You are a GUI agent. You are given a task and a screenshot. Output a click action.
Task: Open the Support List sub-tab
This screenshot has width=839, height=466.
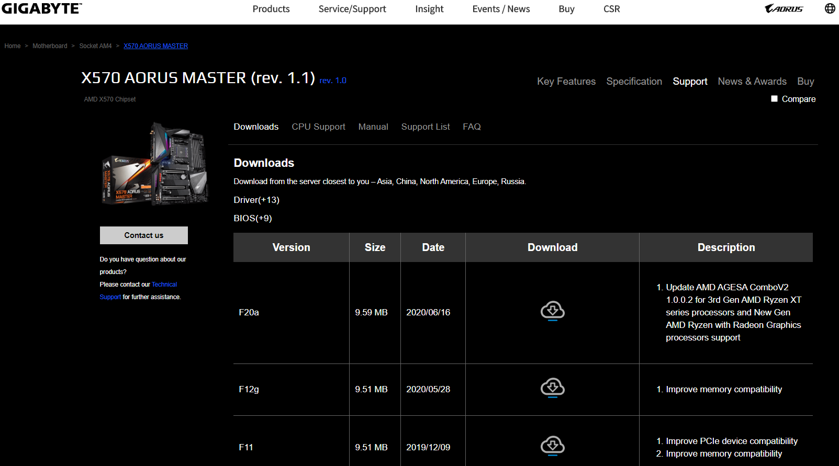coord(426,127)
